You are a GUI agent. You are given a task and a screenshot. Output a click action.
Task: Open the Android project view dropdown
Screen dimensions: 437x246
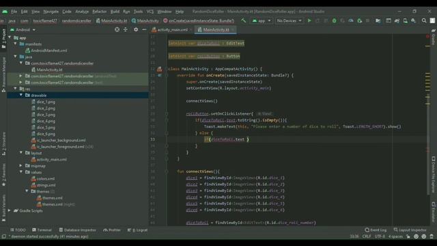coord(23,29)
